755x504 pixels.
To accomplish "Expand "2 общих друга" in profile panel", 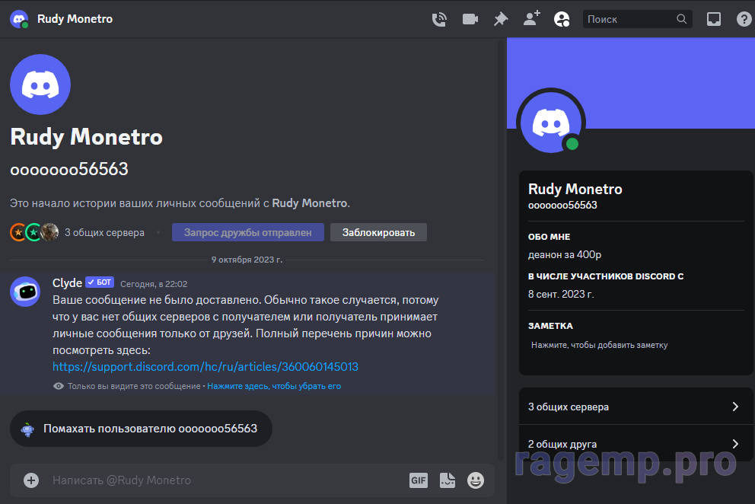I will point(636,444).
